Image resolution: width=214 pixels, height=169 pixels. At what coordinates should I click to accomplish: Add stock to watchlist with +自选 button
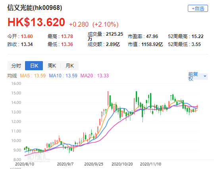click(x=198, y=8)
